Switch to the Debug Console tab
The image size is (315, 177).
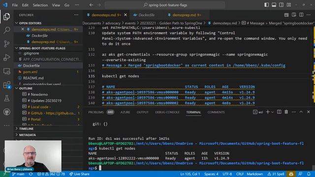167,112
